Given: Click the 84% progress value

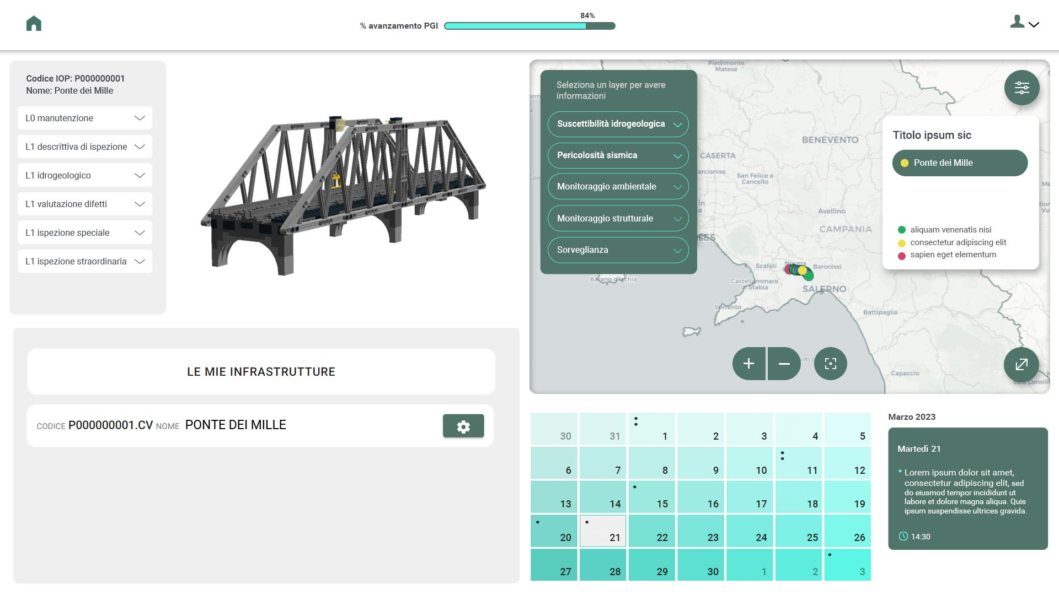Looking at the screenshot, I should [587, 15].
